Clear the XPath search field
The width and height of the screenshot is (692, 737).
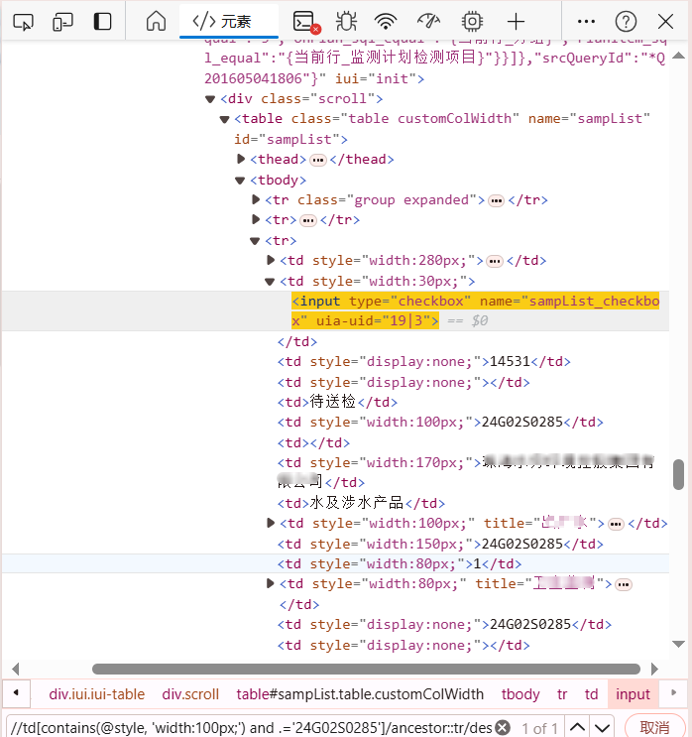point(503,728)
